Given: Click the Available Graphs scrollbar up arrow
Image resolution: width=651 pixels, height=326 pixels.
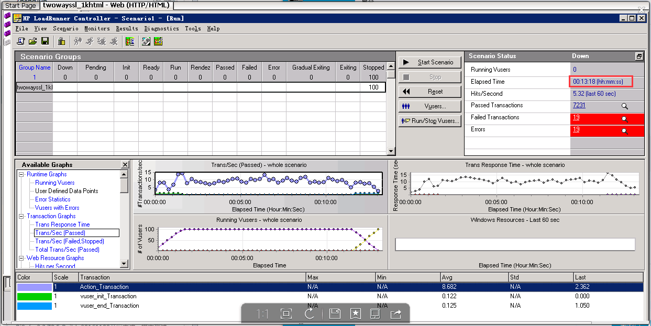Looking at the screenshot, I should point(124,174).
